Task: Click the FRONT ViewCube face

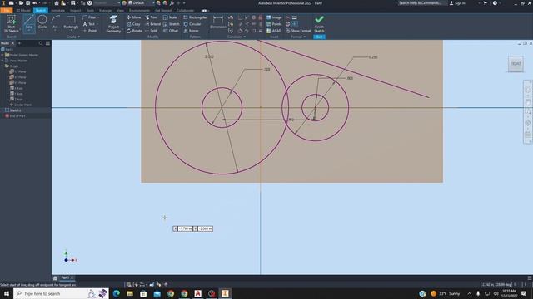Action: click(x=516, y=64)
